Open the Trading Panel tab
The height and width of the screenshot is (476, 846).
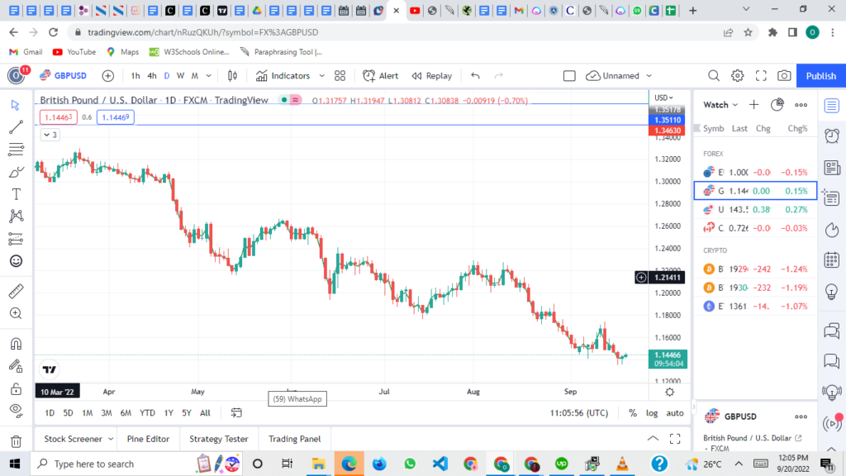pos(295,439)
